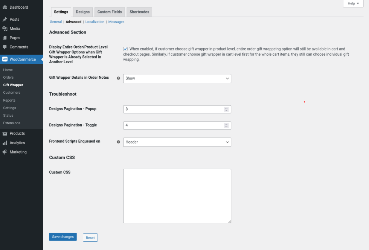Viewport: 369px width, 250px height.
Task: Click the Dashboard gauge icon
Action: [5, 7]
